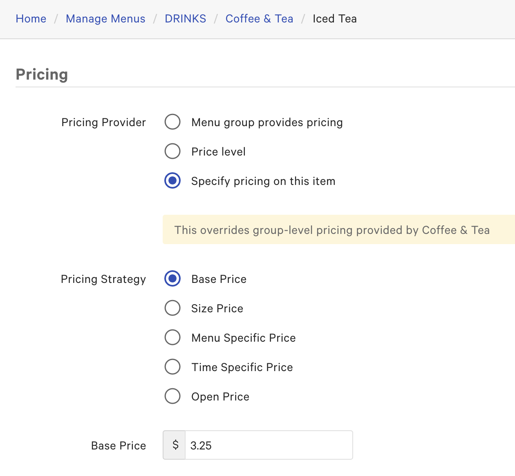Click the Pricing section heading
The height and width of the screenshot is (476, 515).
click(42, 74)
